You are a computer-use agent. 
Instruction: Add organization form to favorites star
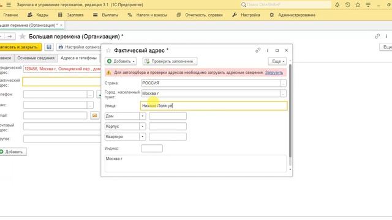click(x=22, y=37)
